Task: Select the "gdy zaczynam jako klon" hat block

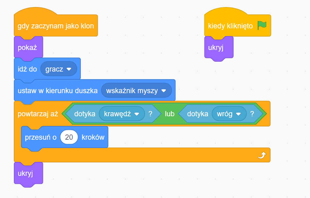Action: click(x=56, y=26)
